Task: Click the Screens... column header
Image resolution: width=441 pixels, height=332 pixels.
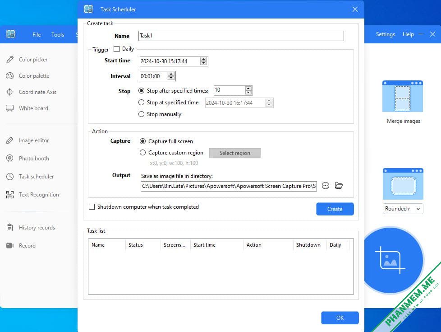Action: point(175,245)
